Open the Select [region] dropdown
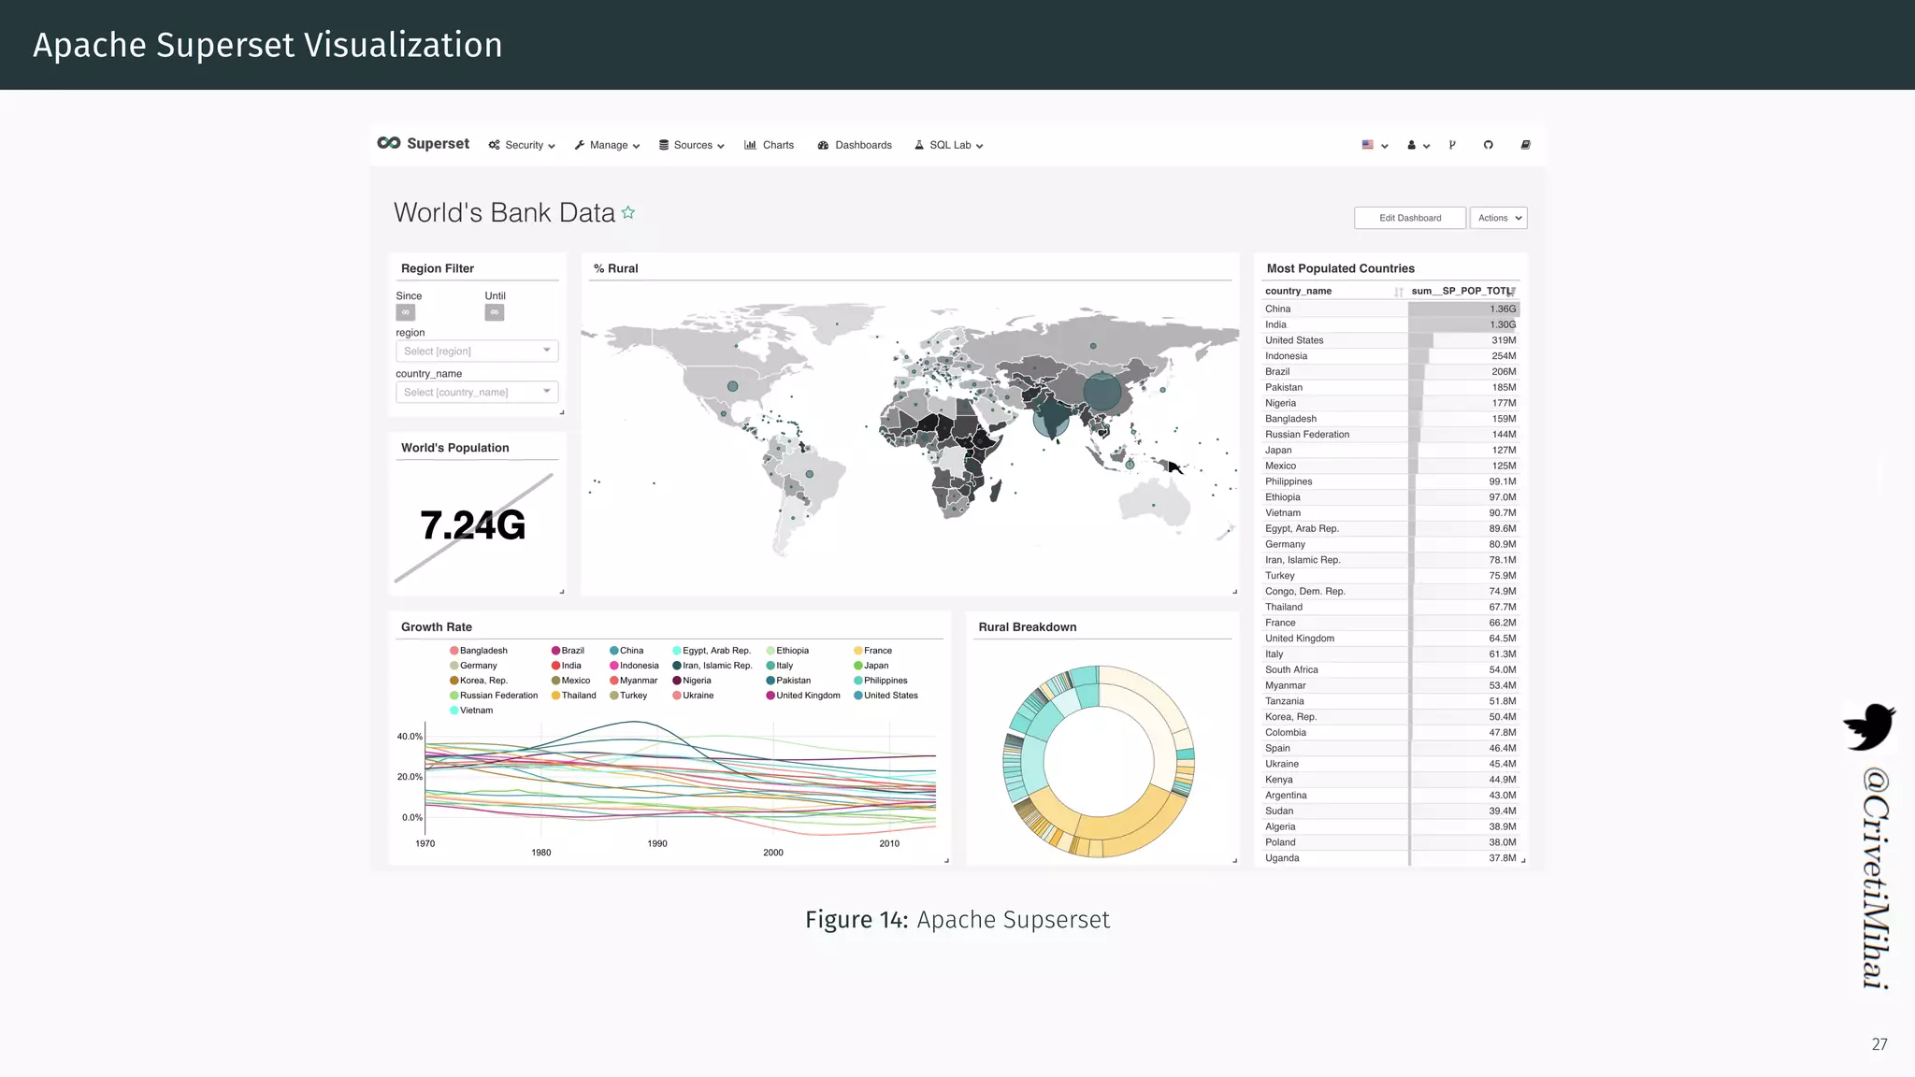The width and height of the screenshot is (1915, 1077). [477, 351]
